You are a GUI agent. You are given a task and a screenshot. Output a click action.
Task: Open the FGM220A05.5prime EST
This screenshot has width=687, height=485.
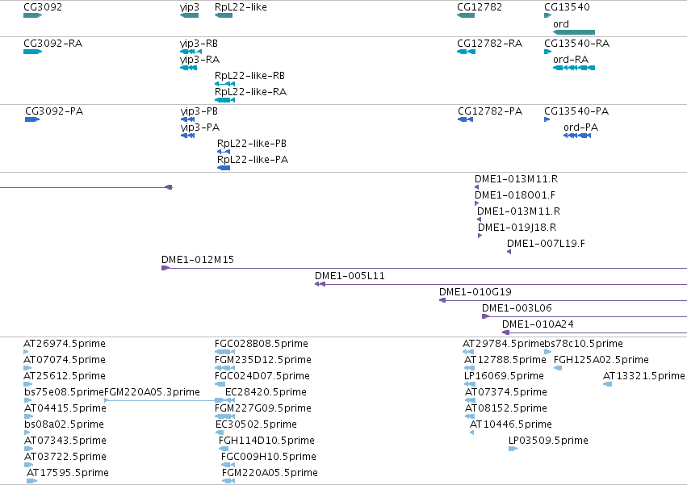pyautogui.click(x=228, y=482)
